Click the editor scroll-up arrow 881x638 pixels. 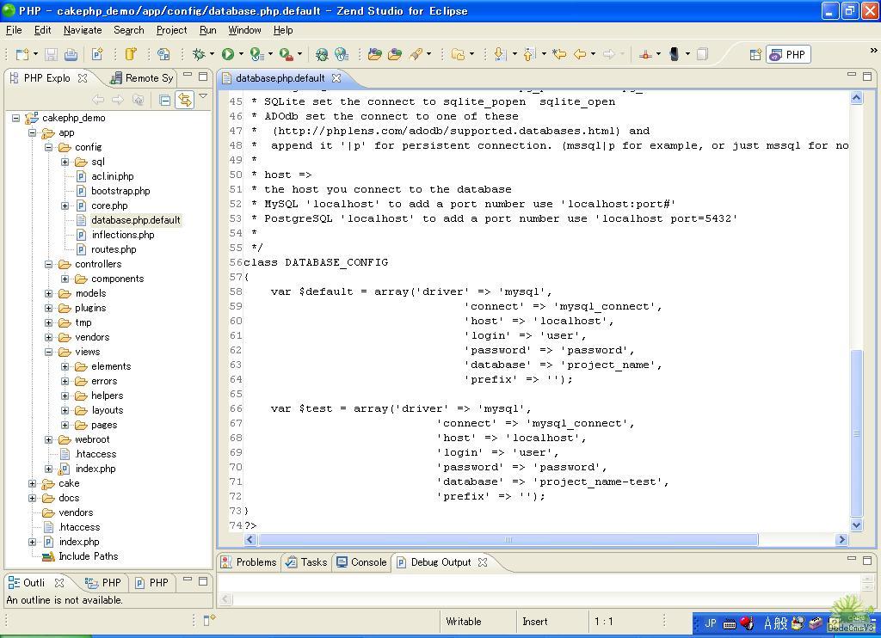(856, 98)
